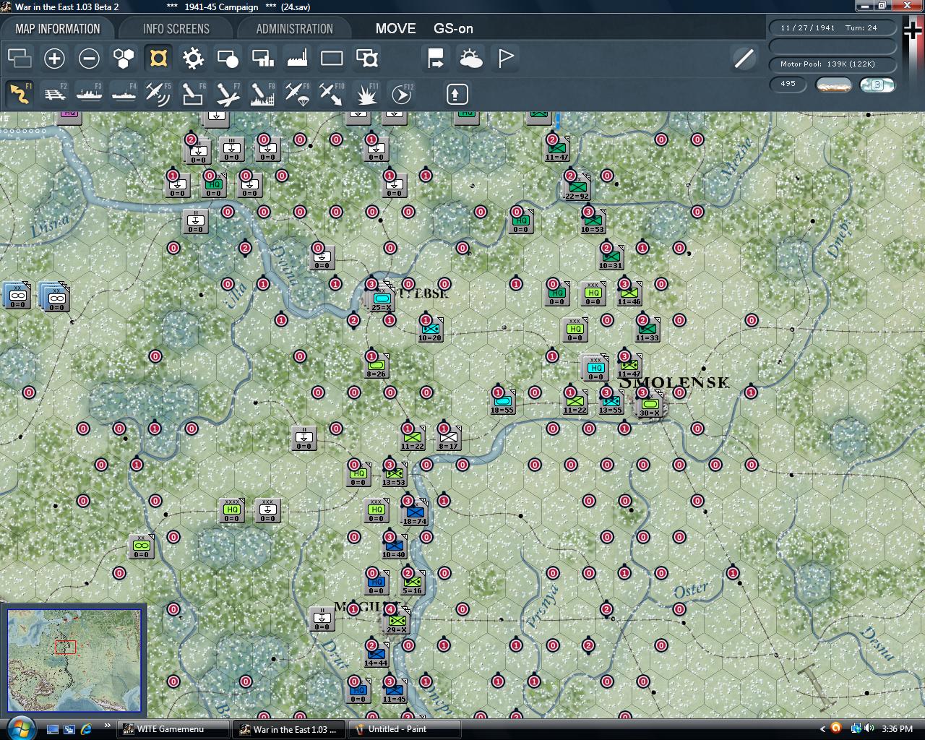Click the diagonal slash icon near date panel

coord(744,59)
